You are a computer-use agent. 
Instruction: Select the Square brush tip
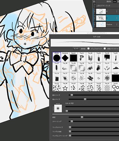coord(73,57)
